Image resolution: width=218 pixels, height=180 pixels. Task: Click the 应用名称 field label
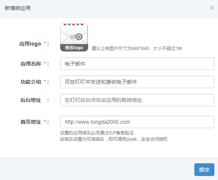[x=31, y=64]
